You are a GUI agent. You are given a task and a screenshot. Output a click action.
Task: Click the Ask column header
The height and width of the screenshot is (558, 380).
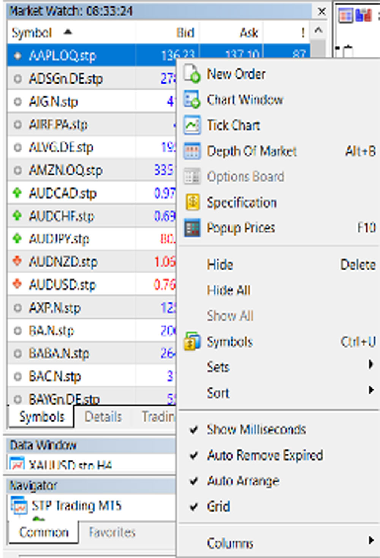(249, 33)
